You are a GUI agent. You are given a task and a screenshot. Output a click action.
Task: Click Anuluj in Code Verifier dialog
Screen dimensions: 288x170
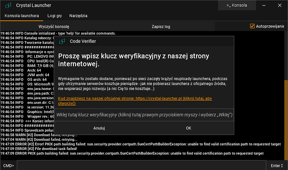[x=99, y=128]
